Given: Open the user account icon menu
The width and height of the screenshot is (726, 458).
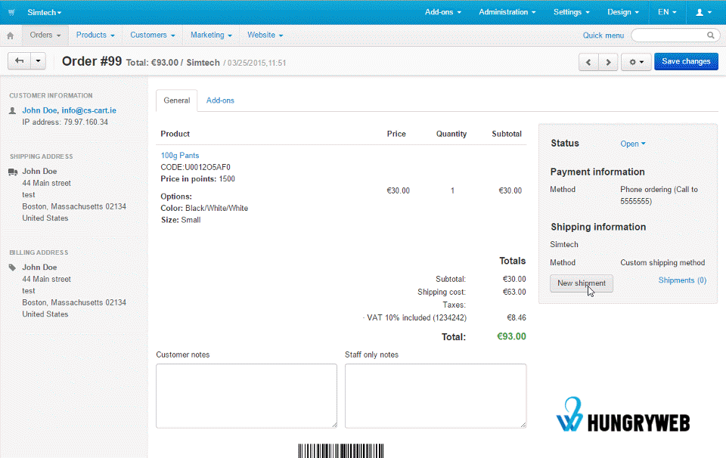Looking at the screenshot, I should pyautogui.click(x=702, y=12).
